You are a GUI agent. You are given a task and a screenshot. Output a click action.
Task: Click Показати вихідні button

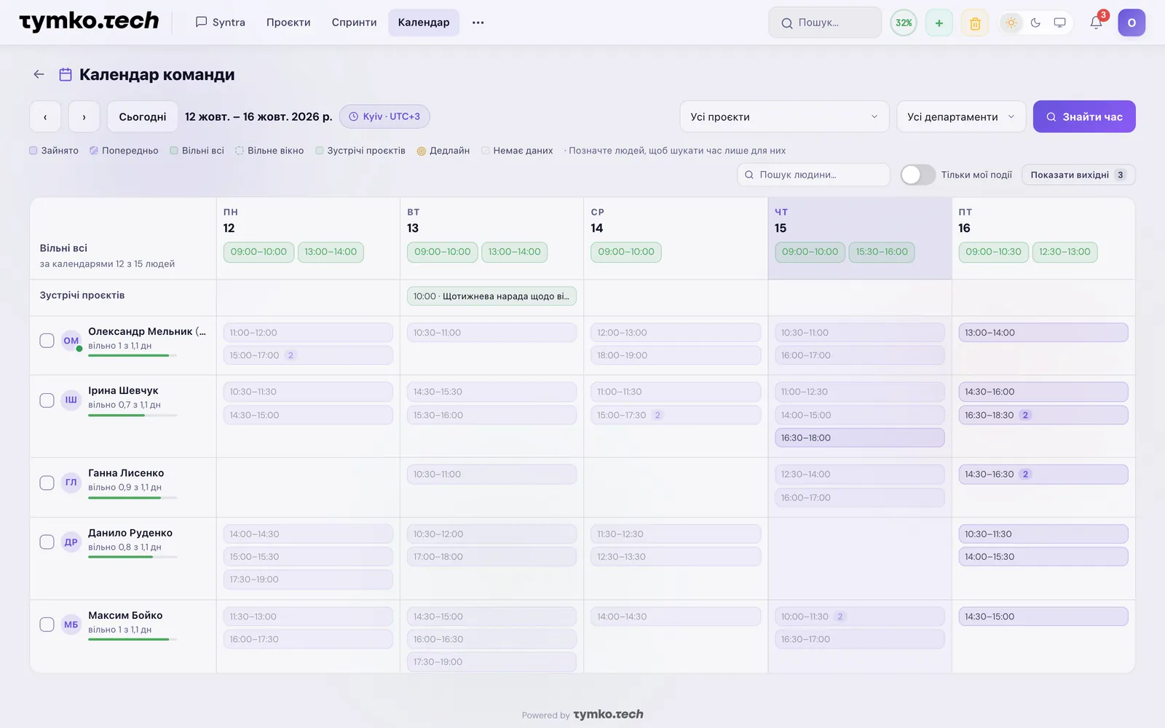(x=1078, y=175)
